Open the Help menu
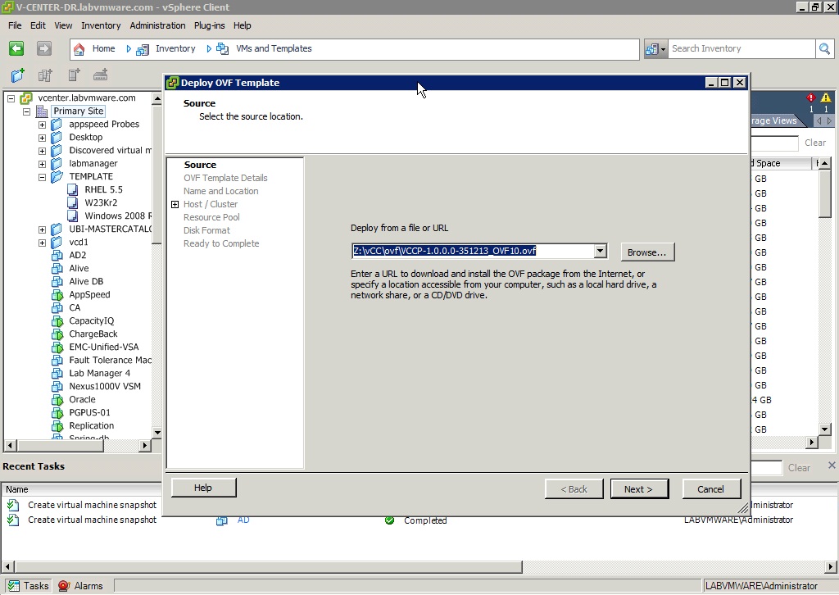Viewport: 839px width, 595px height. click(242, 25)
